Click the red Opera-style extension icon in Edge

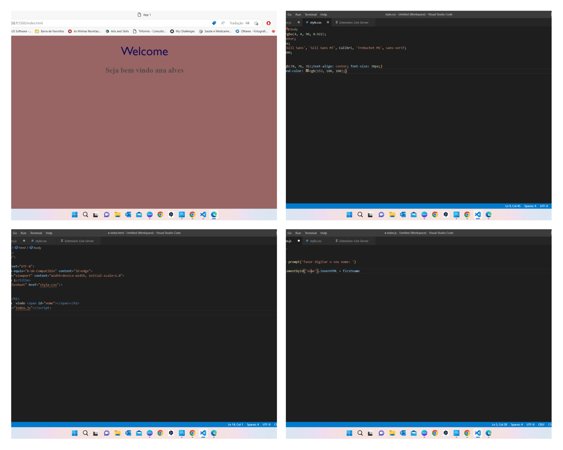coord(269,23)
